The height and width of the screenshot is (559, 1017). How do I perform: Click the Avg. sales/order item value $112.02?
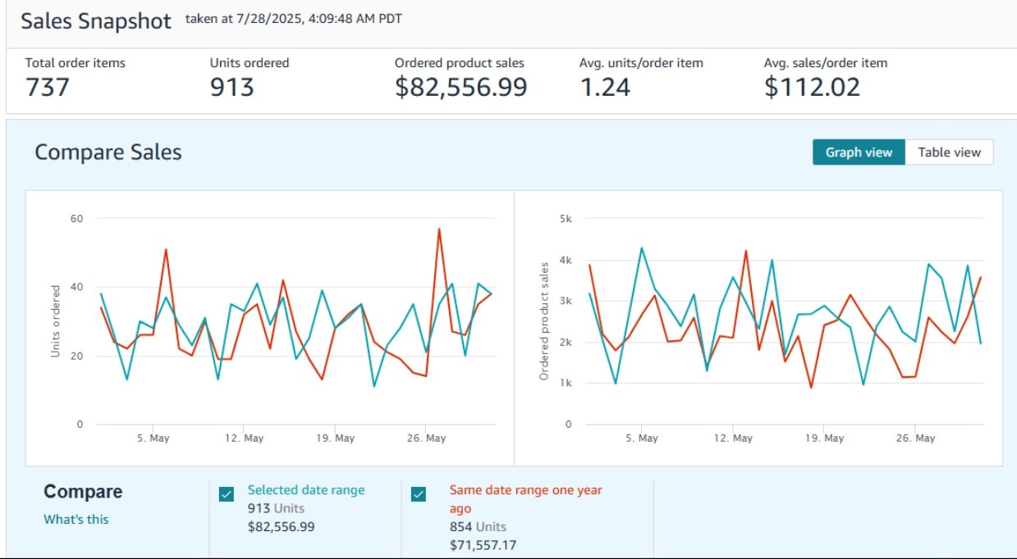812,87
